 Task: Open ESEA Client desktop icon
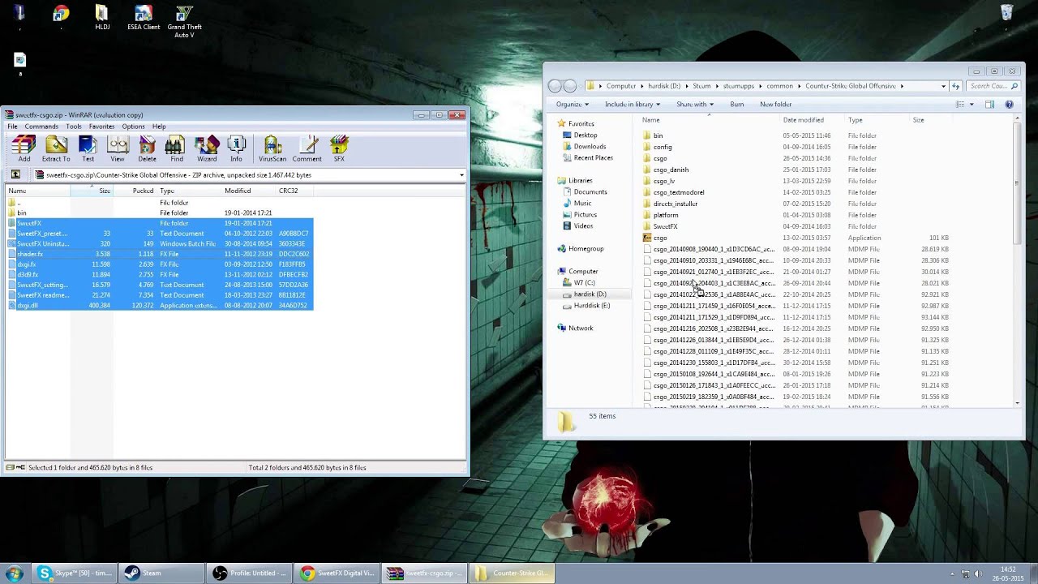(x=144, y=18)
